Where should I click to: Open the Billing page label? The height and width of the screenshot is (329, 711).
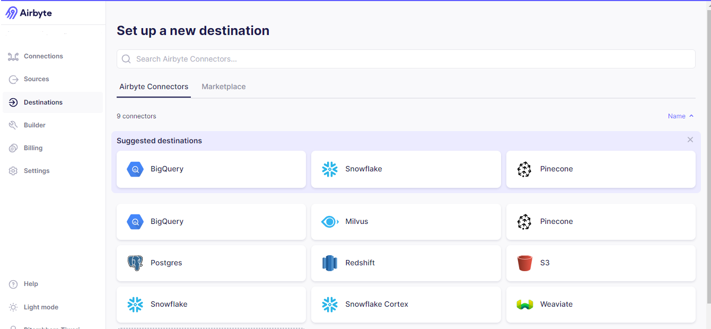[33, 148]
